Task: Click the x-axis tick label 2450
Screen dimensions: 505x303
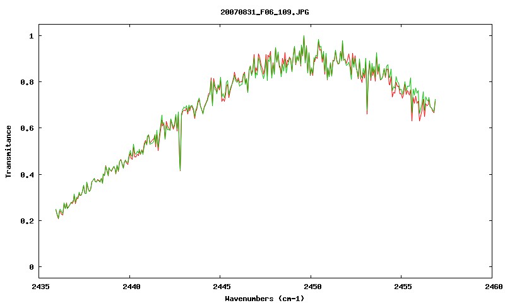Action: click(312, 287)
